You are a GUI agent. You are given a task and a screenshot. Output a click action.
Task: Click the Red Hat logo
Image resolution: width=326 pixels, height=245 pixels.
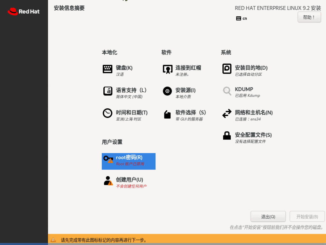click(23, 11)
